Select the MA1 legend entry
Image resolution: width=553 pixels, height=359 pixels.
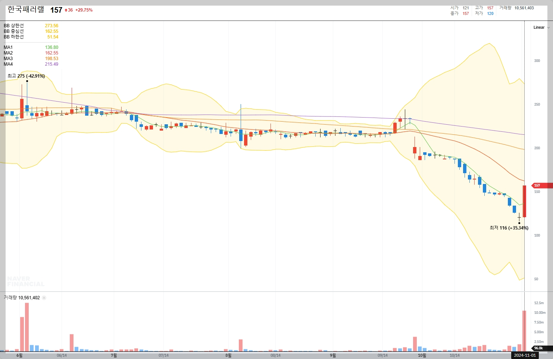click(31, 47)
